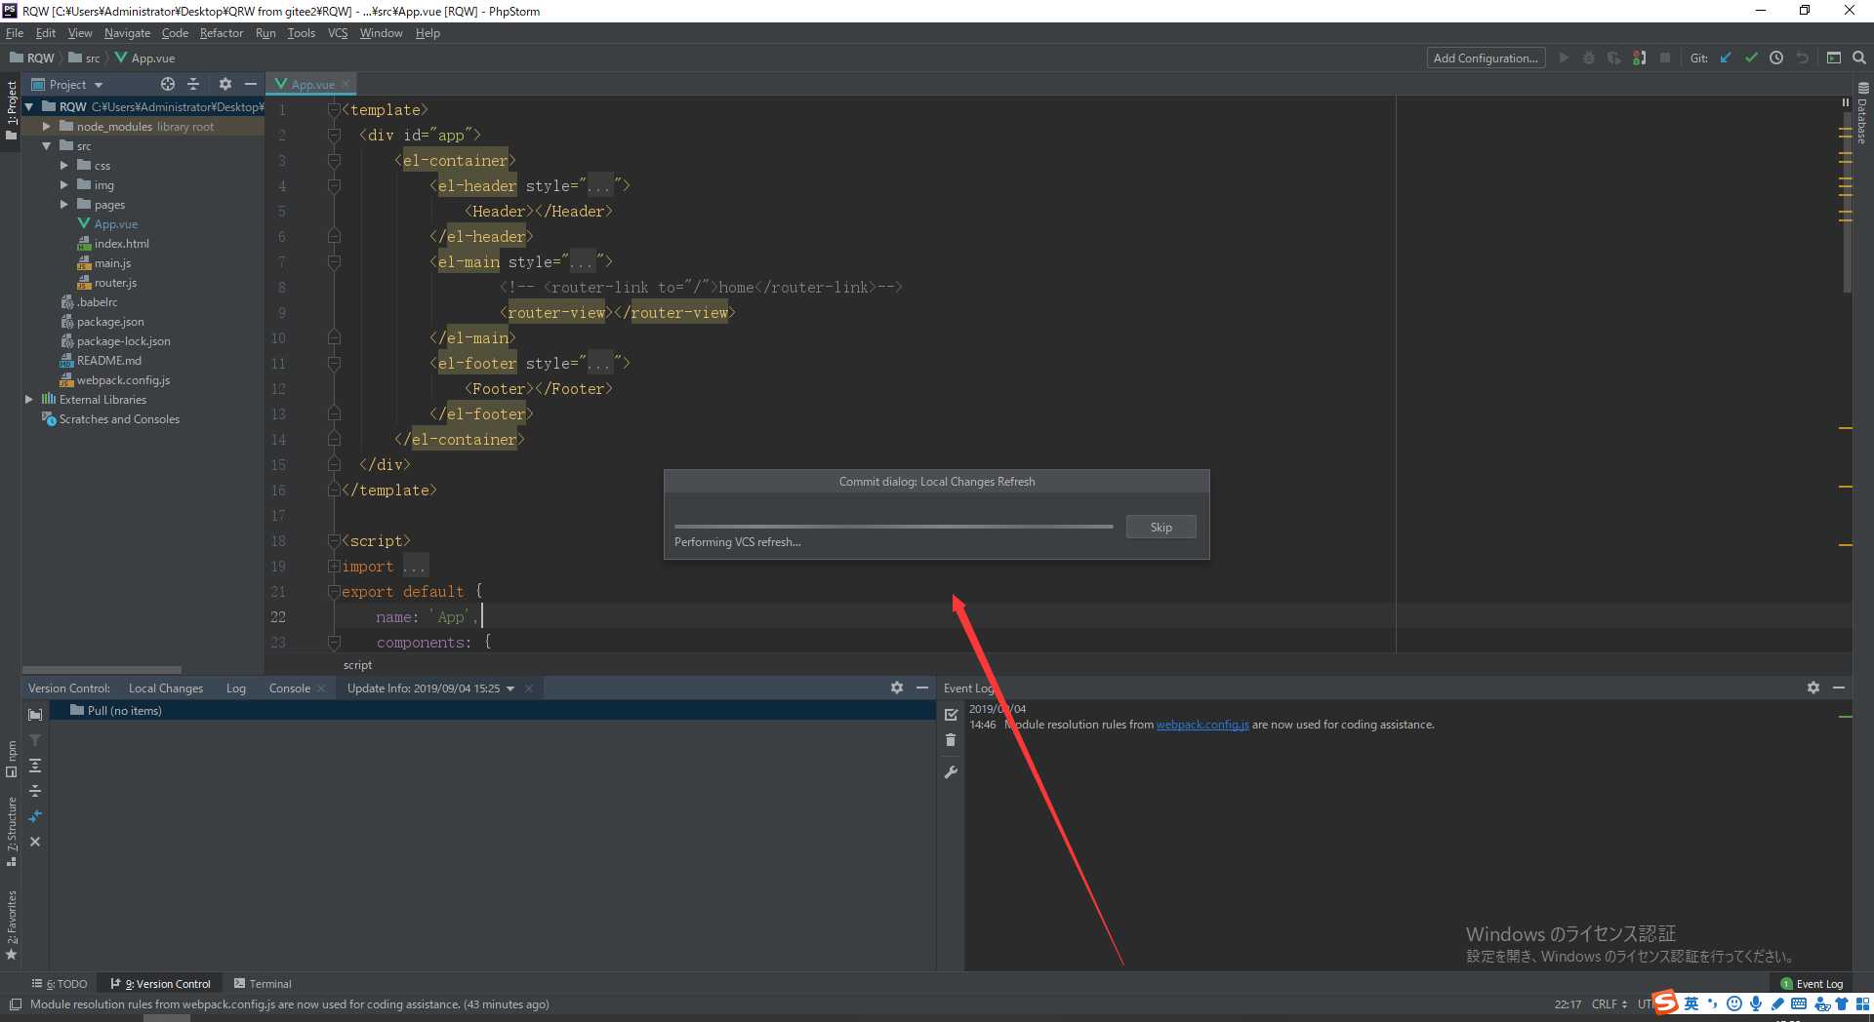Expand the css folder
Screen dimensions: 1874x1022
(63, 166)
